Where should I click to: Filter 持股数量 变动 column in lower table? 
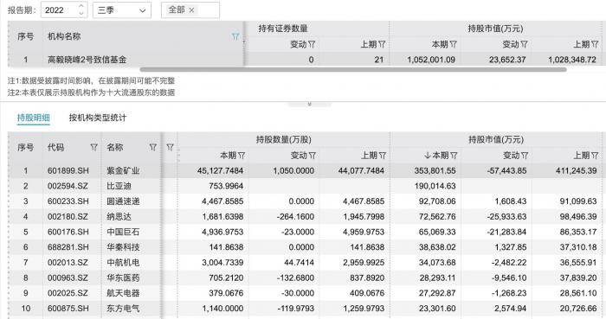coord(313,156)
